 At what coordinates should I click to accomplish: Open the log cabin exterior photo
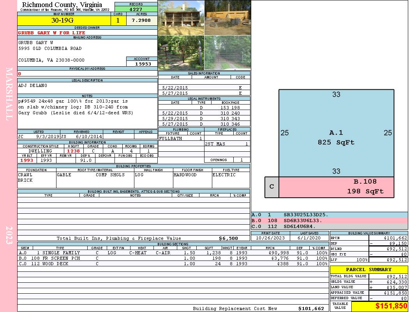(181, 18)
